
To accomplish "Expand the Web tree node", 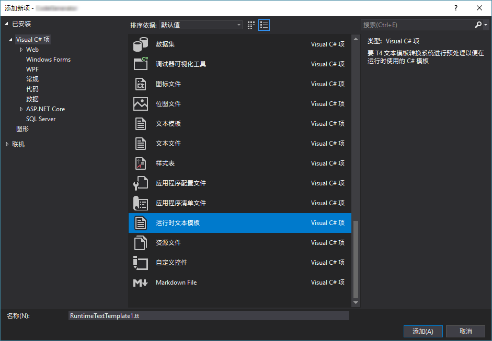I will (21, 50).
